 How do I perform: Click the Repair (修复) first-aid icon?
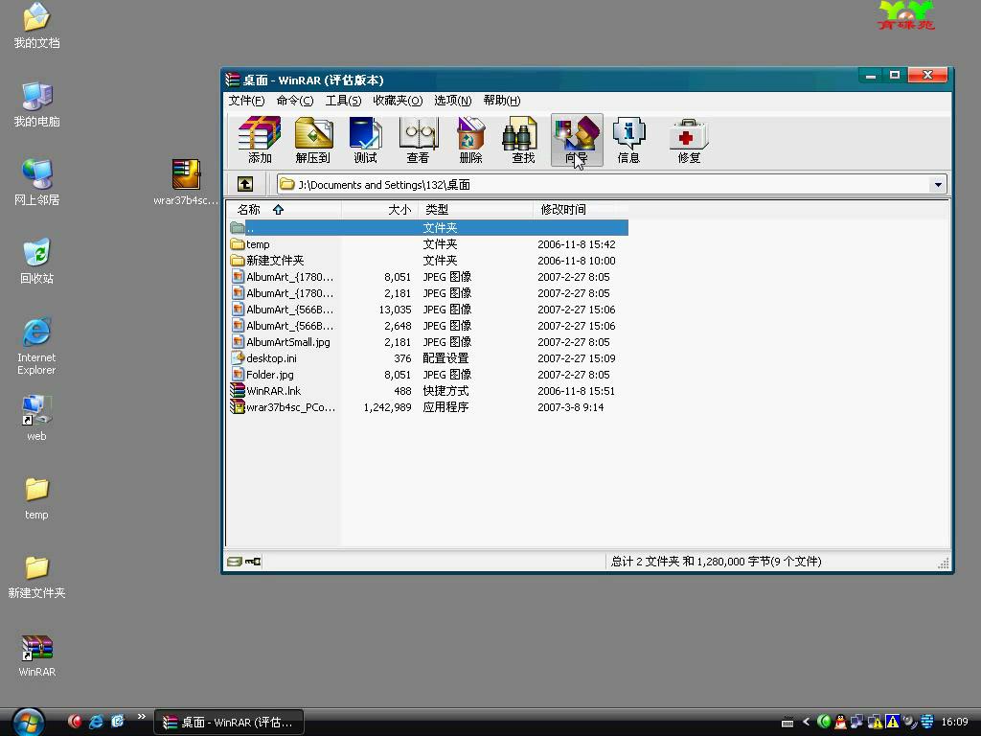[x=689, y=140]
